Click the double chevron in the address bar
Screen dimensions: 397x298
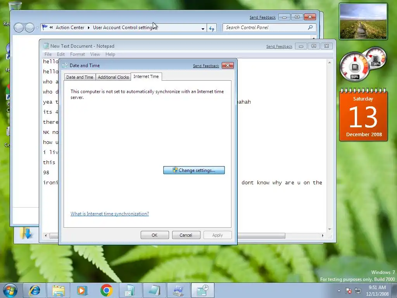[51, 28]
